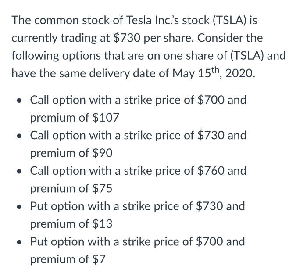
Task: Click the first bullet point marker
Action: click(18, 100)
